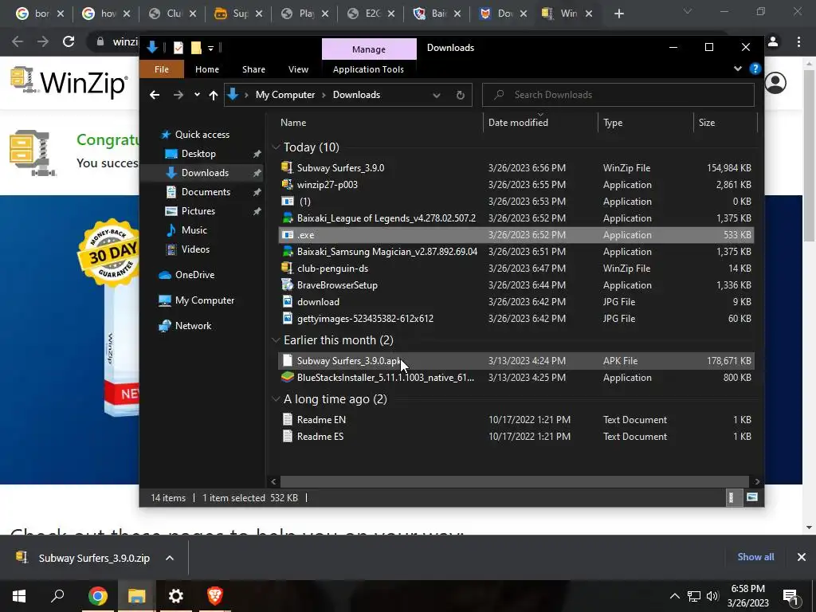Switch to the Home ribbon tab
Viewport: 816px width, 612px height.
pyautogui.click(x=206, y=69)
